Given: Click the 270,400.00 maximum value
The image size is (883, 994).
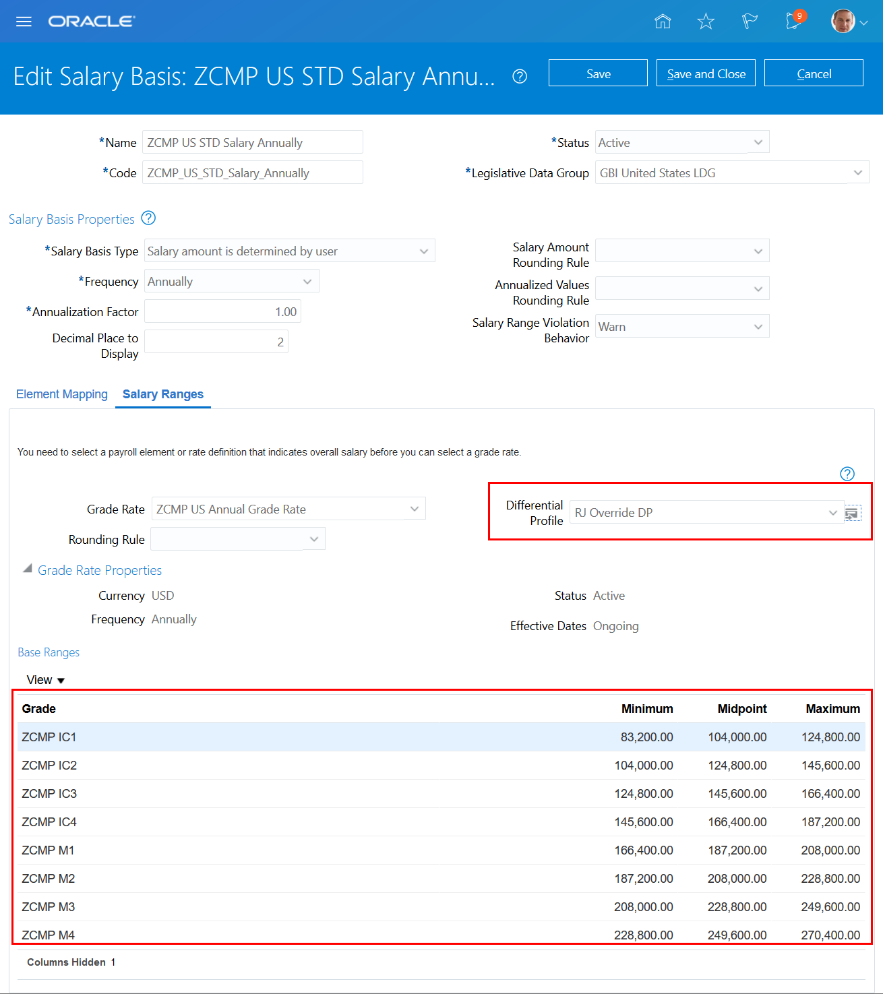Looking at the screenshot, I should point(831,935).
